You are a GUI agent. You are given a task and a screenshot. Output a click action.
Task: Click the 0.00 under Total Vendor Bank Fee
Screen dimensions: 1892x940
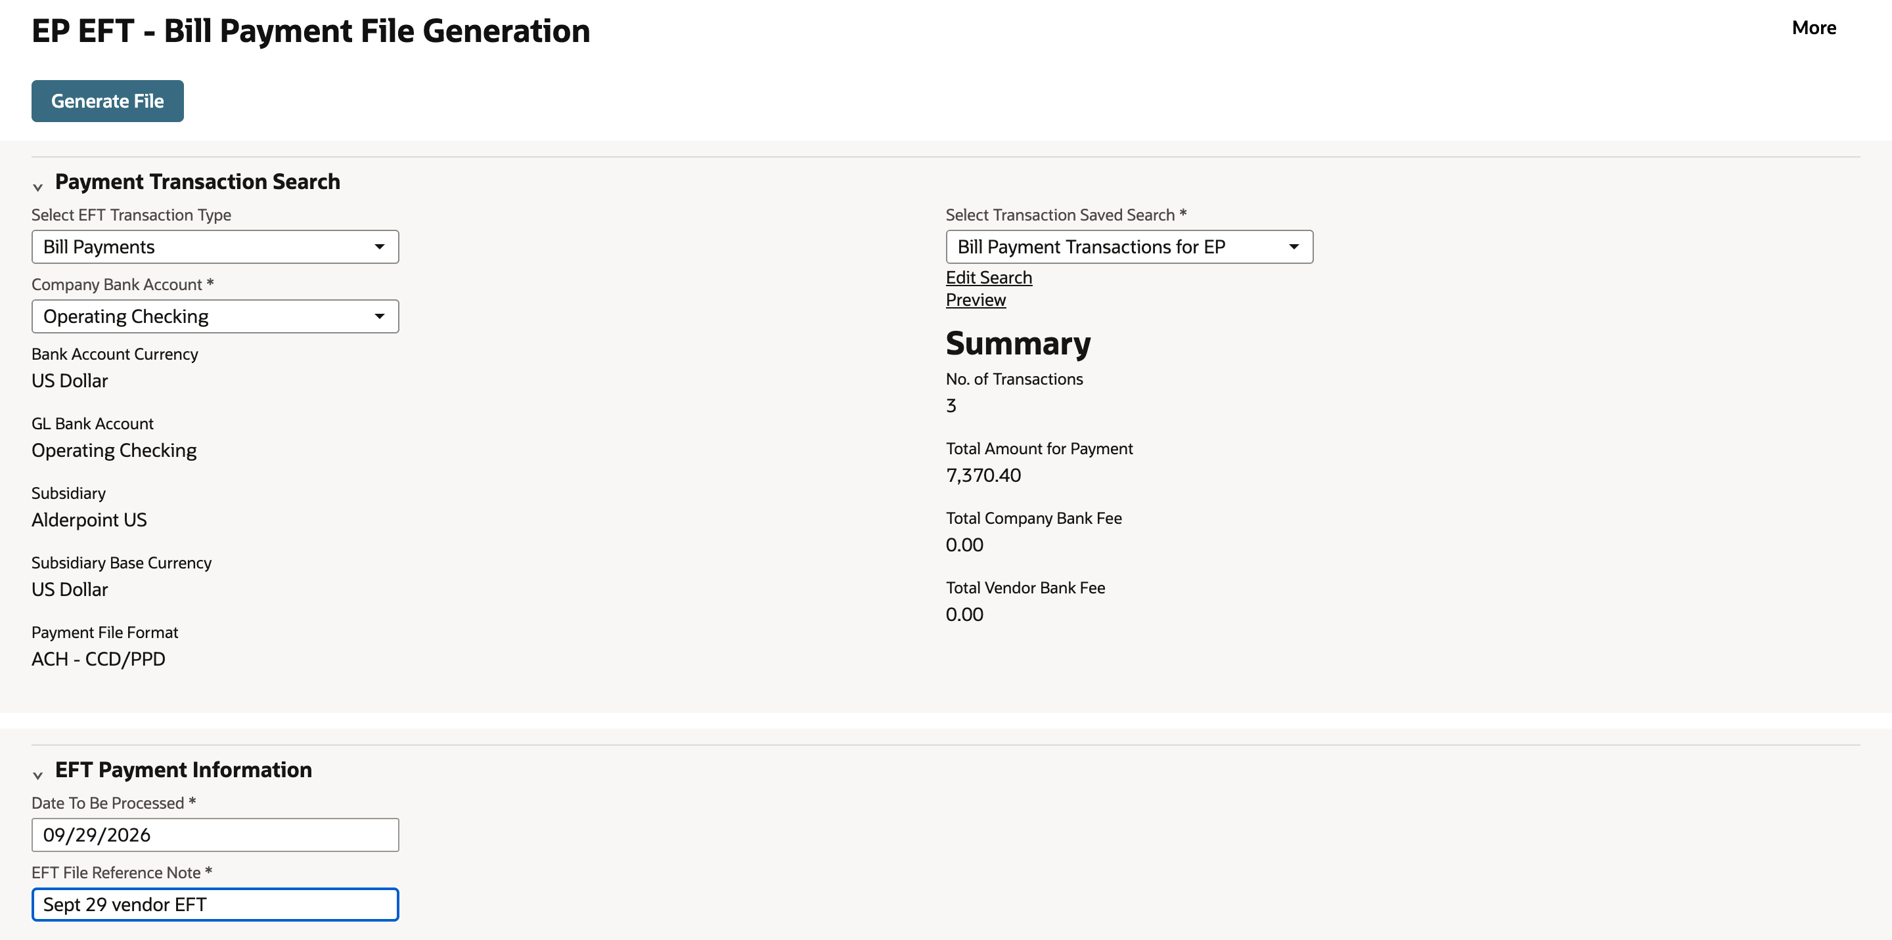point(964,615)
